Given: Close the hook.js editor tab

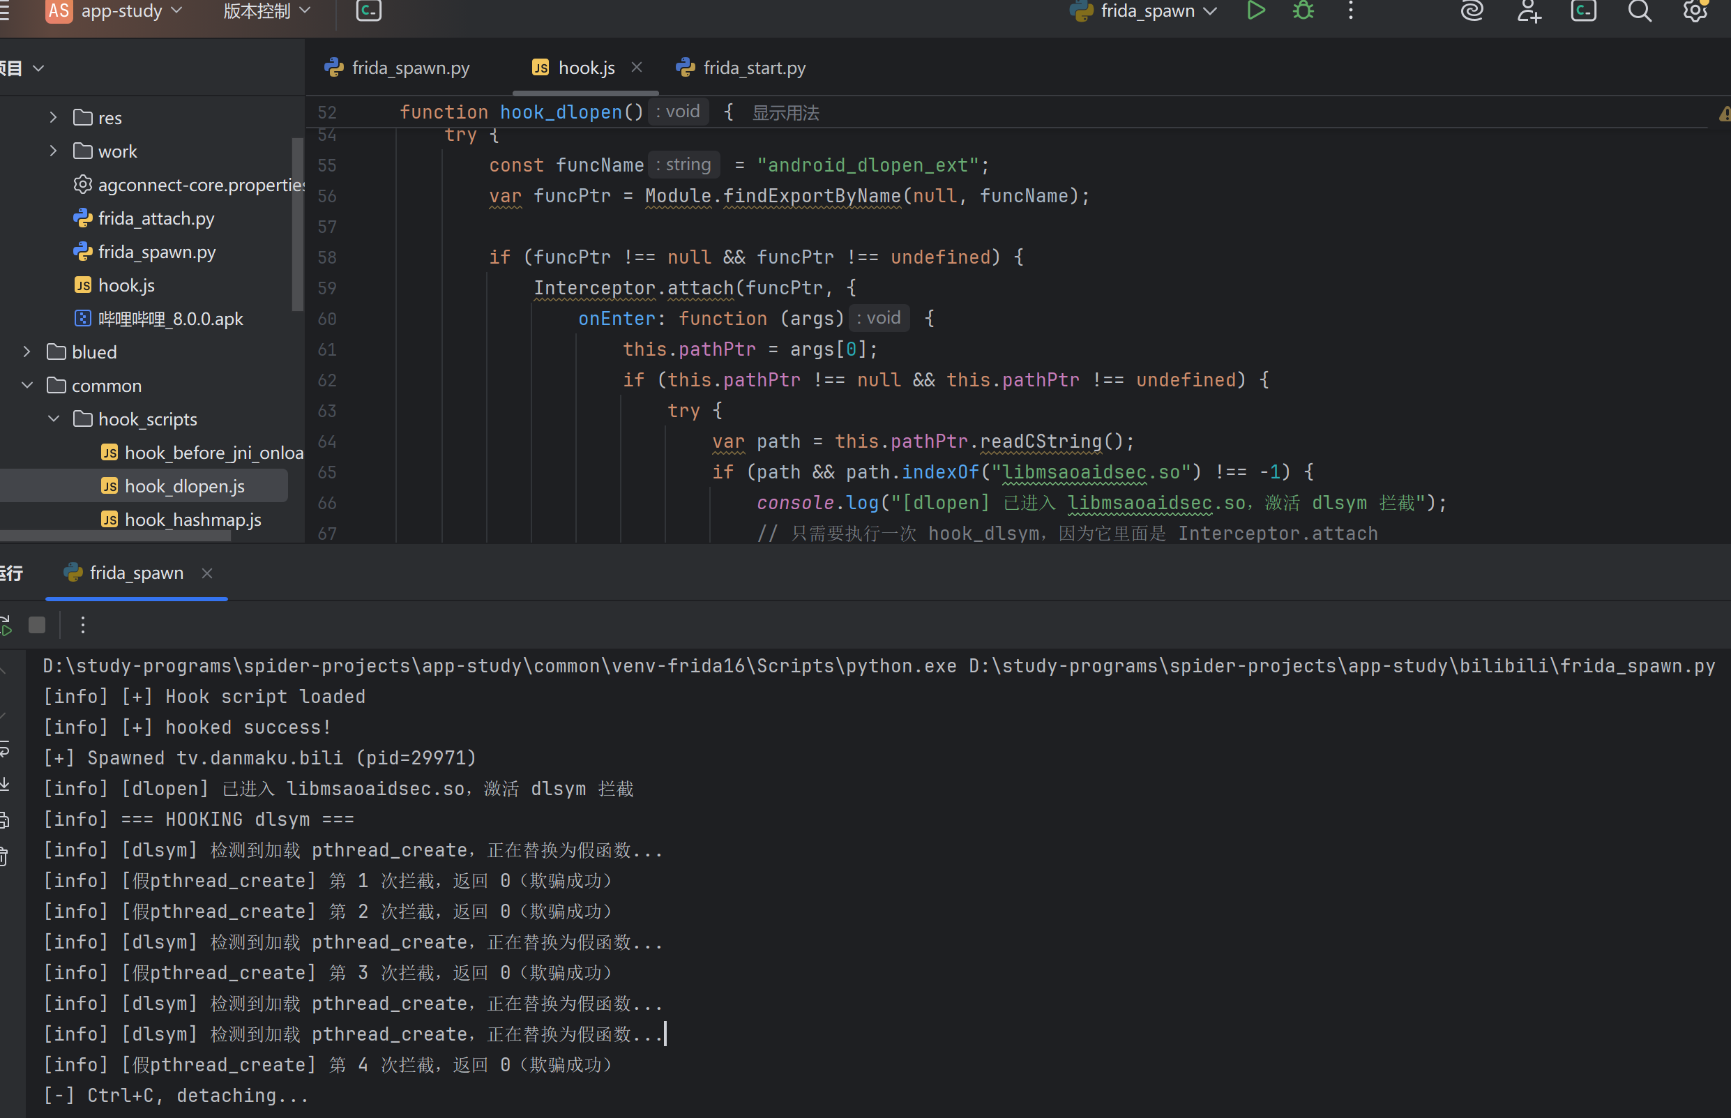Looking at the screenshot, I should 637,68.
